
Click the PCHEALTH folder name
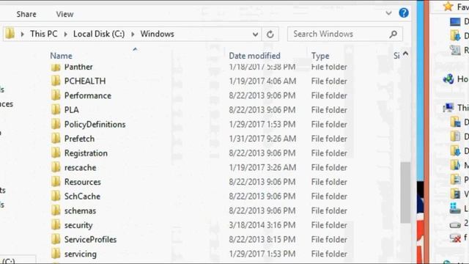click(85, 81)
